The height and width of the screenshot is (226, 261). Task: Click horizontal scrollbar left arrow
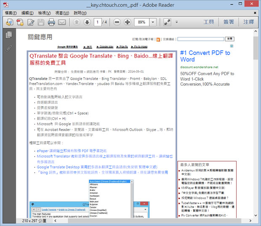pyautogui.click(x=55, y=221)
